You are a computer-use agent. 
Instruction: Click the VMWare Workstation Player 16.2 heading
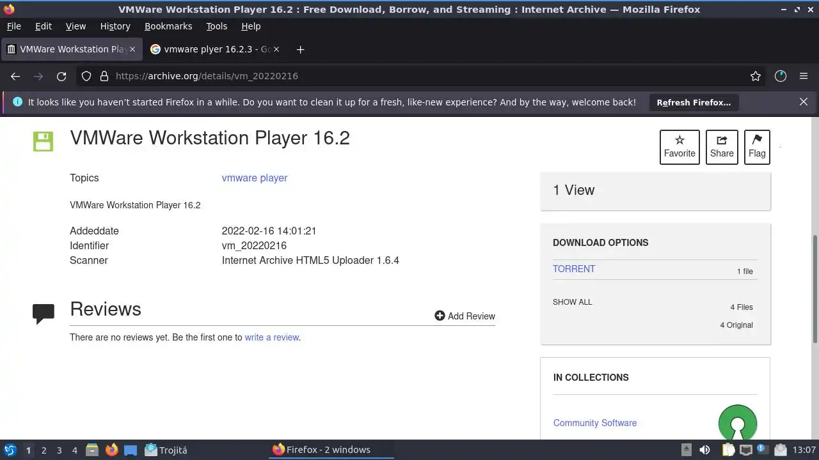coord(210,138)
